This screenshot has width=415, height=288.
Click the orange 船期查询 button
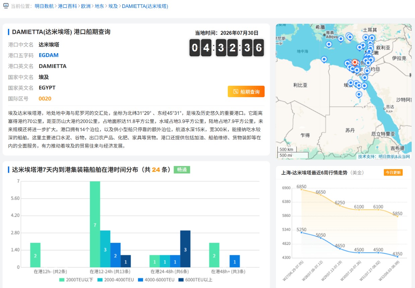pyautogui.click(x=246, y=91)
